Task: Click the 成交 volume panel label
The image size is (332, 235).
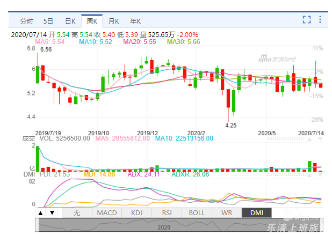Action: 28,139
